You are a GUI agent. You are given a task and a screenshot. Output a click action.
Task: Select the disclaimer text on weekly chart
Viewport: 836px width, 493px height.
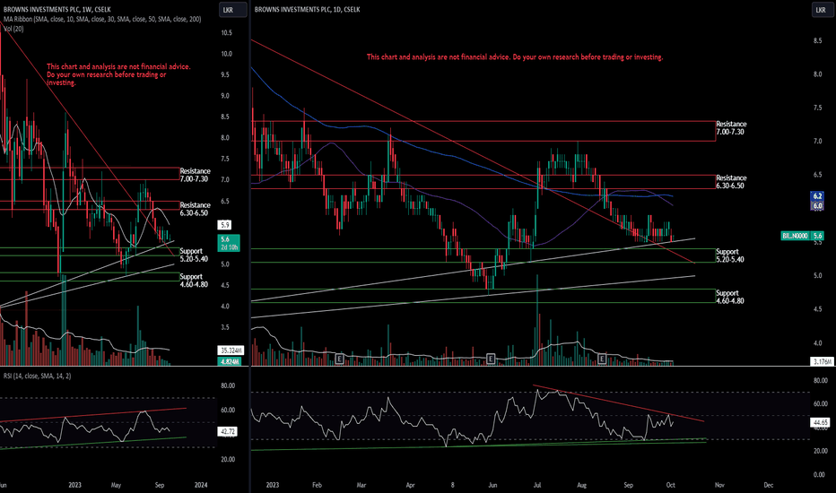(x=118, y=74)
